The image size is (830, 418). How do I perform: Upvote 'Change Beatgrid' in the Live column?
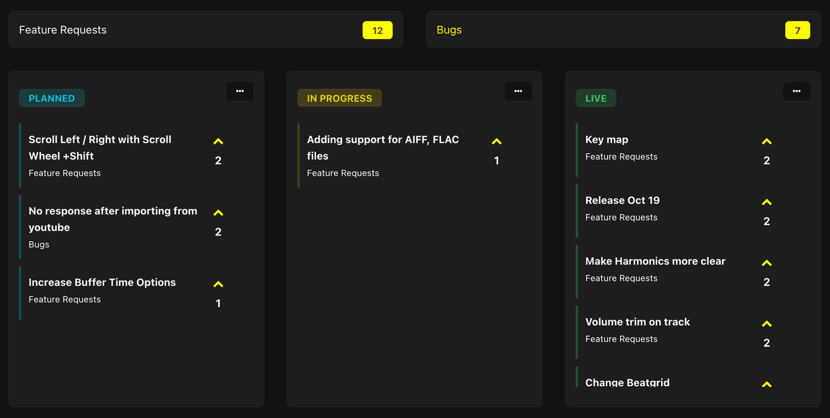pyautogui.click(x=766, y=384)
